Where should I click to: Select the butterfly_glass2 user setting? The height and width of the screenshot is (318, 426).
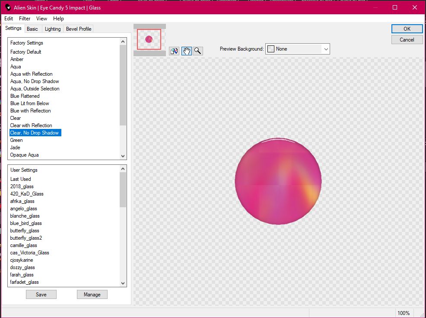[x=26, y=238]
